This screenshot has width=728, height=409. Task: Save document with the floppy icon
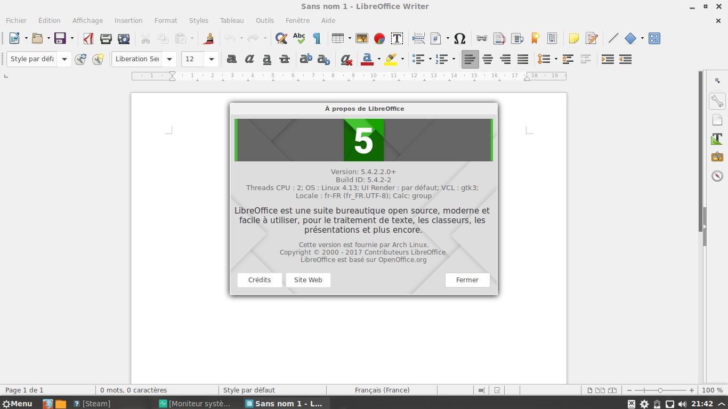pyautogui.click(x=60, y=38)
